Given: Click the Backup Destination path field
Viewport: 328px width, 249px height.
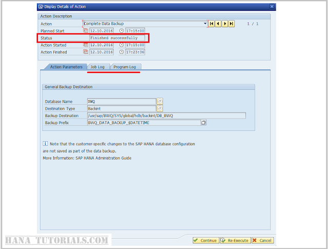Looking at the screenshot, I should (166, 116).
